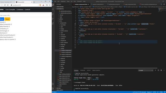Image resolution: width=166 pixels, height=93 pixels.
Task: Click the Explorer panel more actions ellipsis
Action: (70, 4)
